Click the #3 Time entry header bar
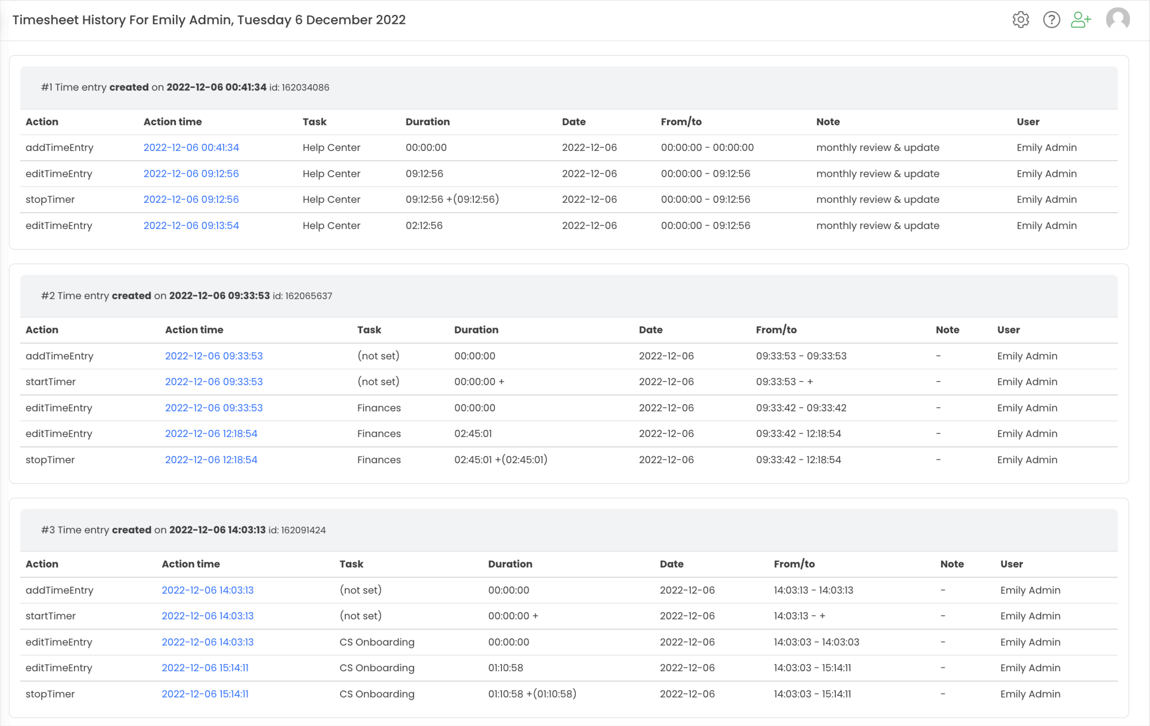The image size is (1150, 726). click(183, 530)
